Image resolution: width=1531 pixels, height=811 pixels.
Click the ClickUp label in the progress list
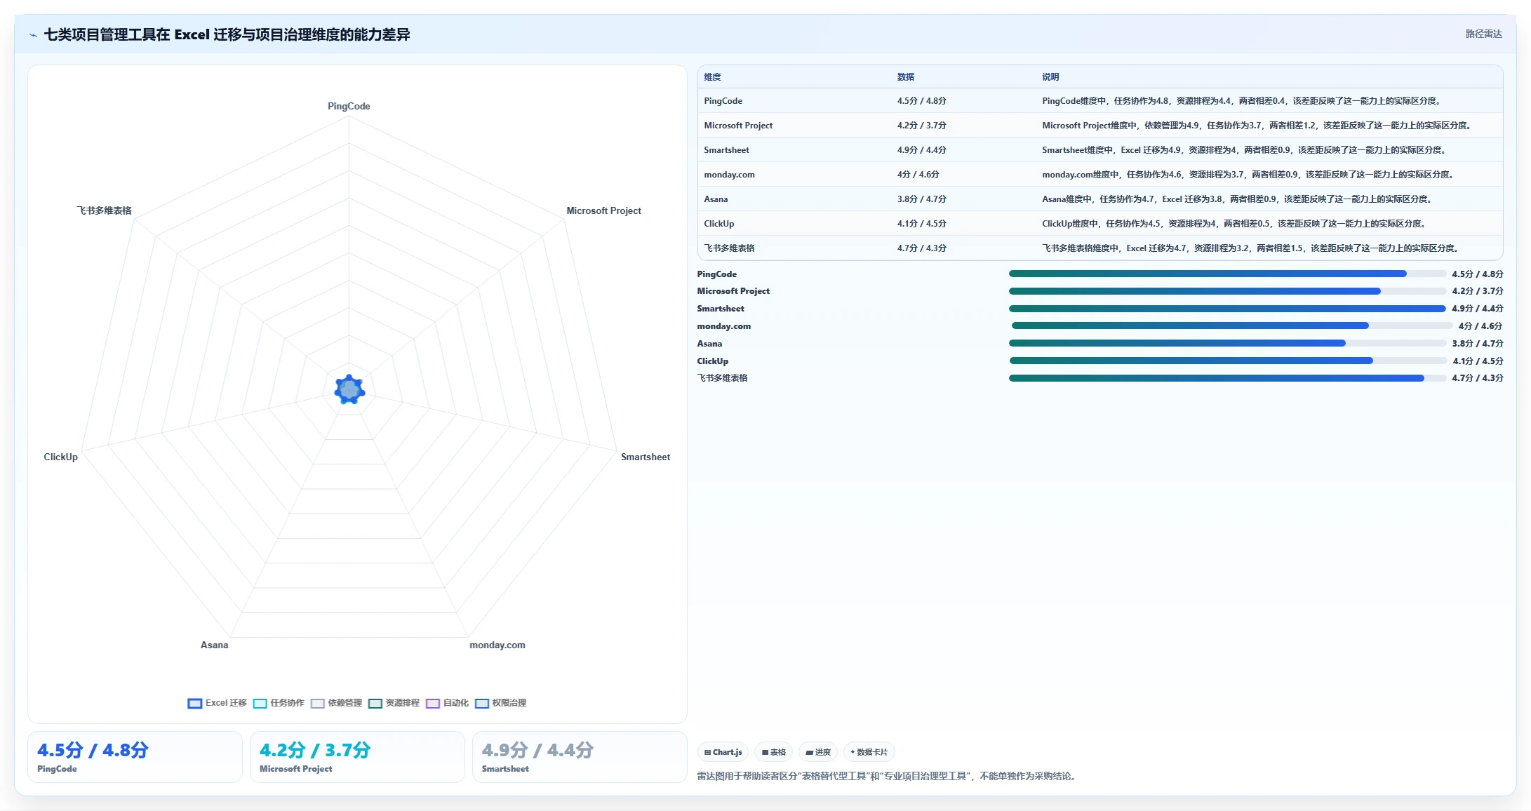(x=712, y=361)
